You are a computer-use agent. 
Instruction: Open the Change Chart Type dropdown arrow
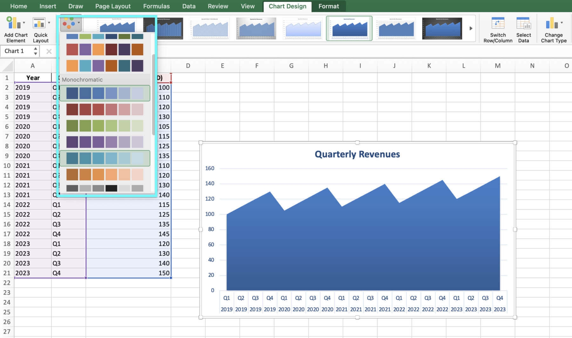pyautogui.click(x=562, y=23)
